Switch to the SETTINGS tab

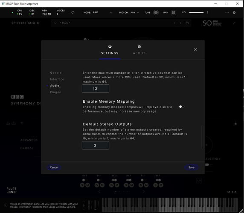point(110,53)
